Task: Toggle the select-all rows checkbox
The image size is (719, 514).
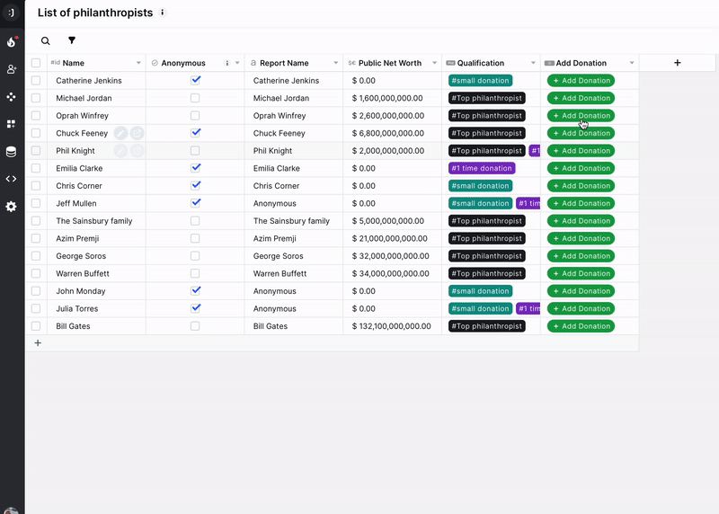Action: point(36,63)
